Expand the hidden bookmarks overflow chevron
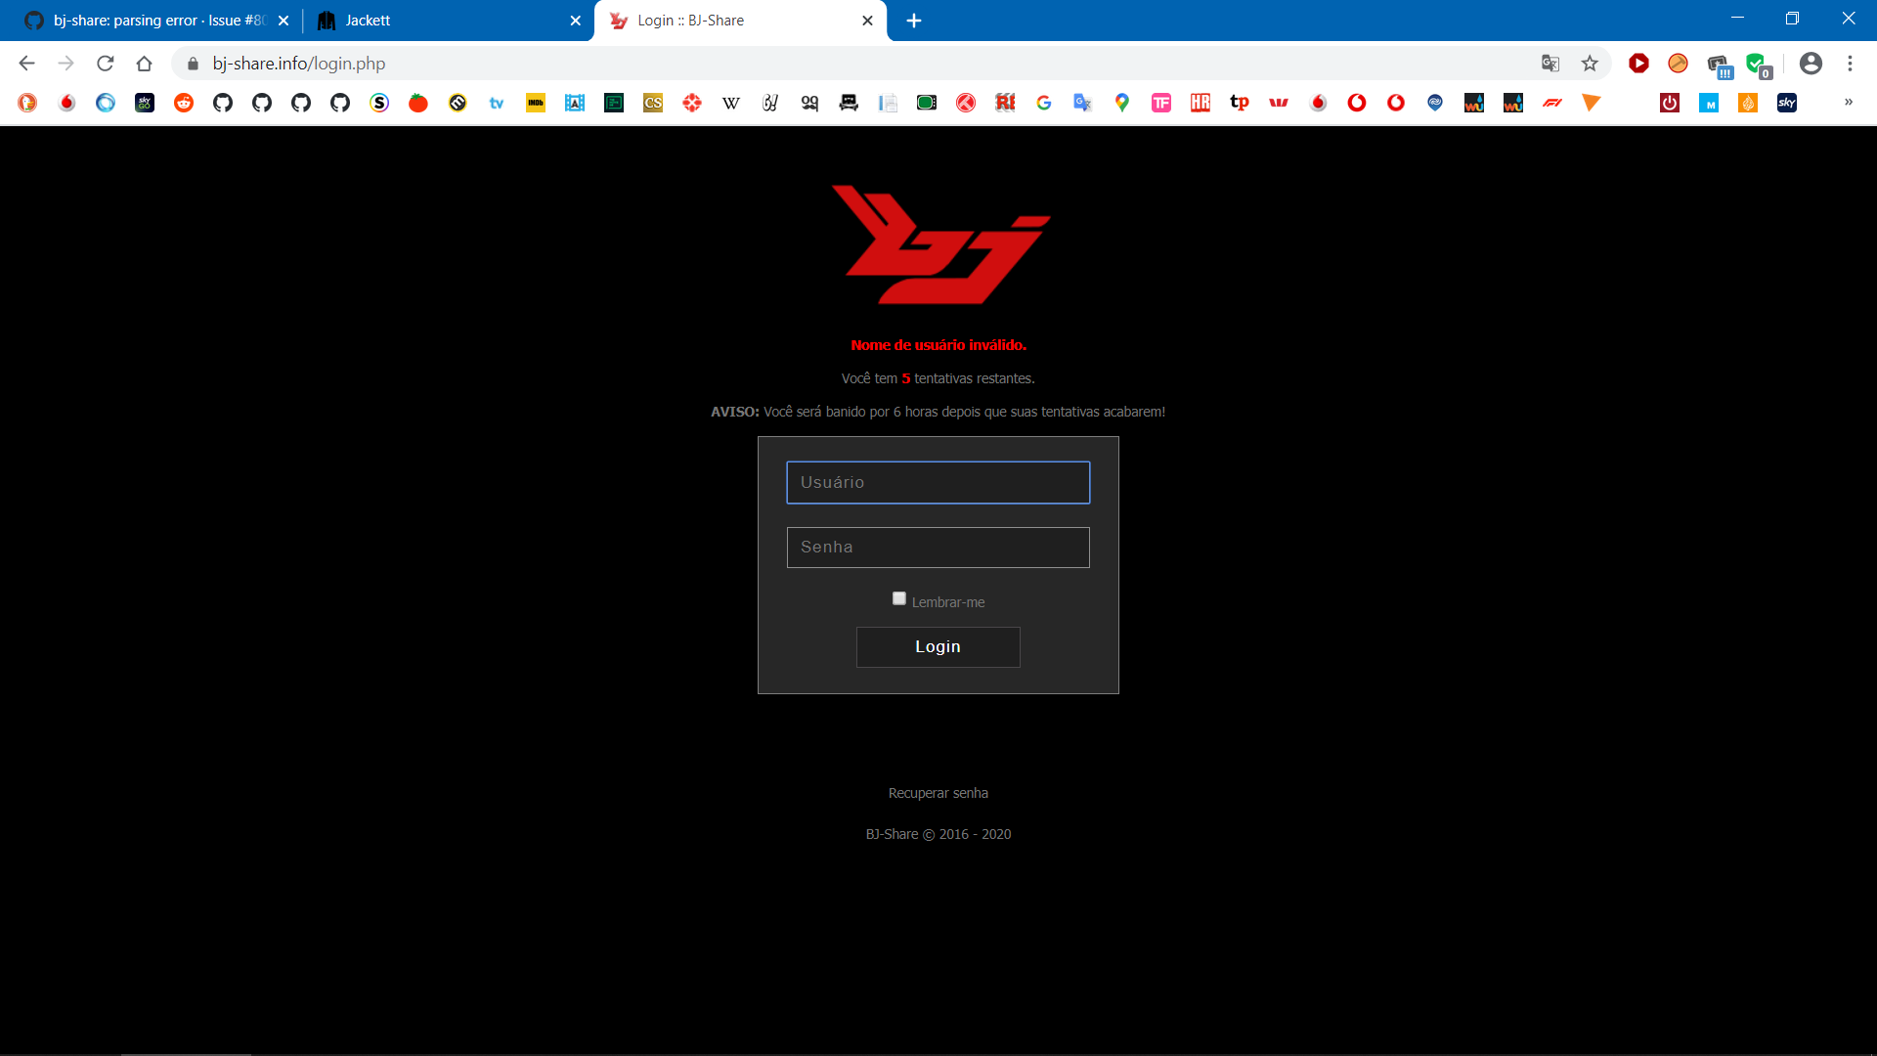1877x1056 pixels. coord(1848,102)
